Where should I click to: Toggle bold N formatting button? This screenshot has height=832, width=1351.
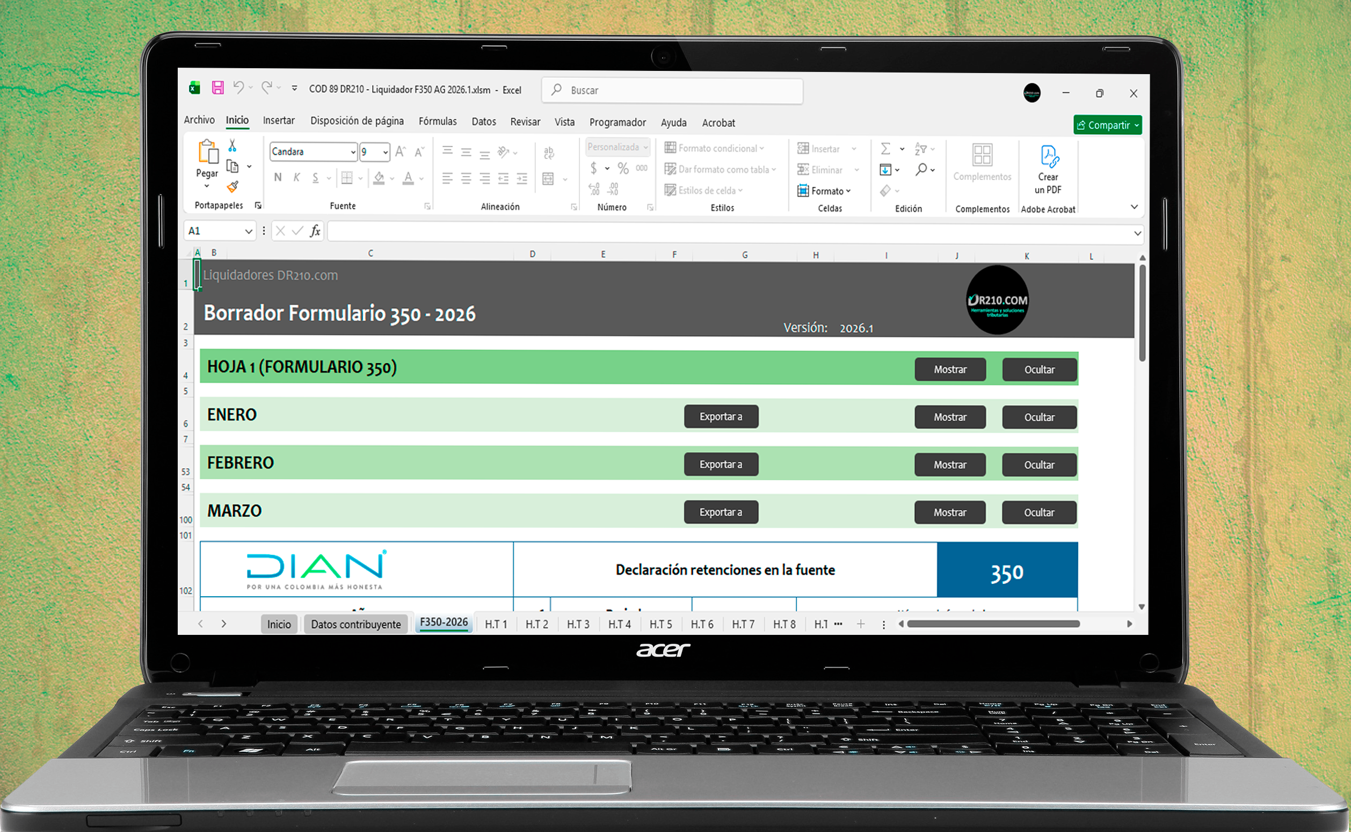(x=278, y=177)
